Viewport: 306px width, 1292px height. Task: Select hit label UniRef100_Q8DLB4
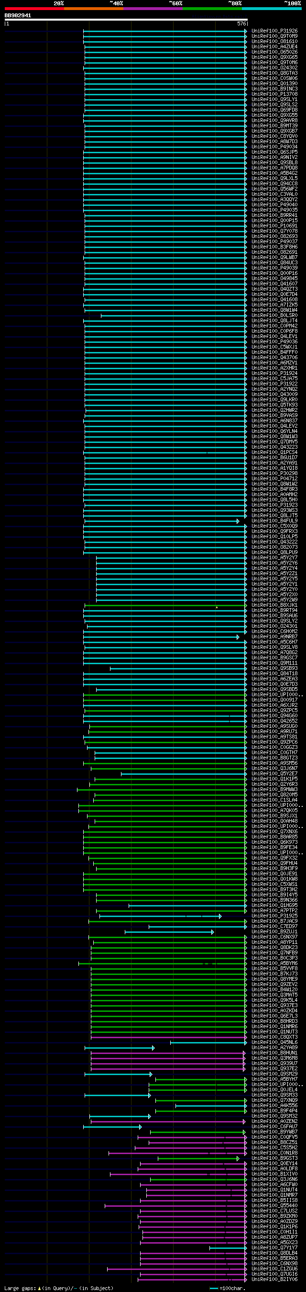point(274,1252)
